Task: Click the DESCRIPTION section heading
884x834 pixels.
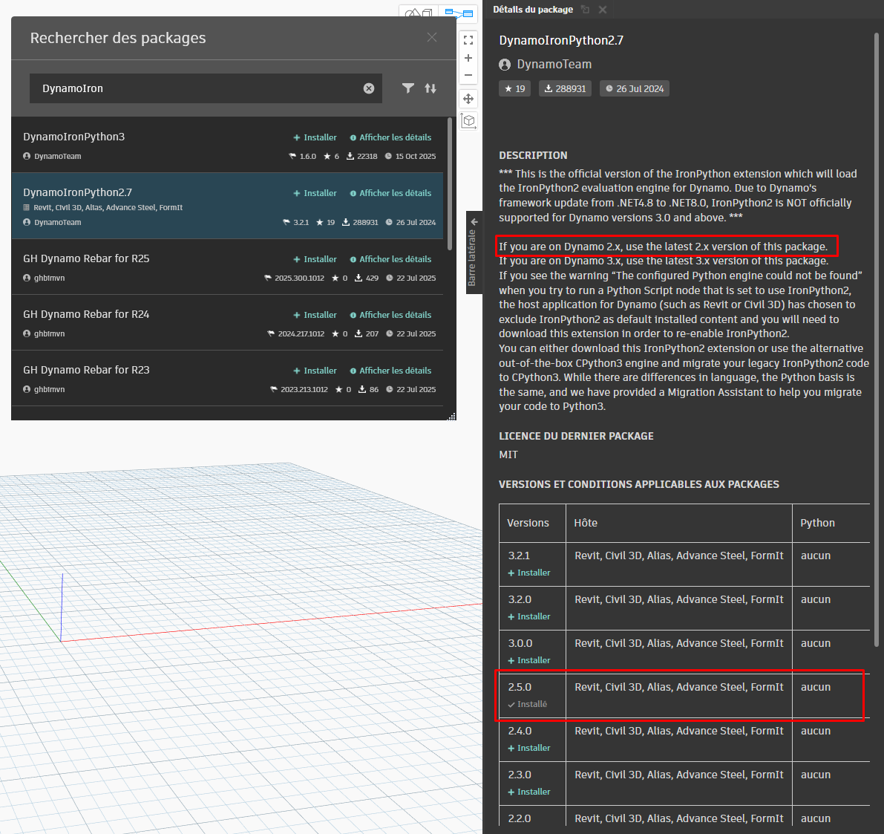Action: (533, 155)
